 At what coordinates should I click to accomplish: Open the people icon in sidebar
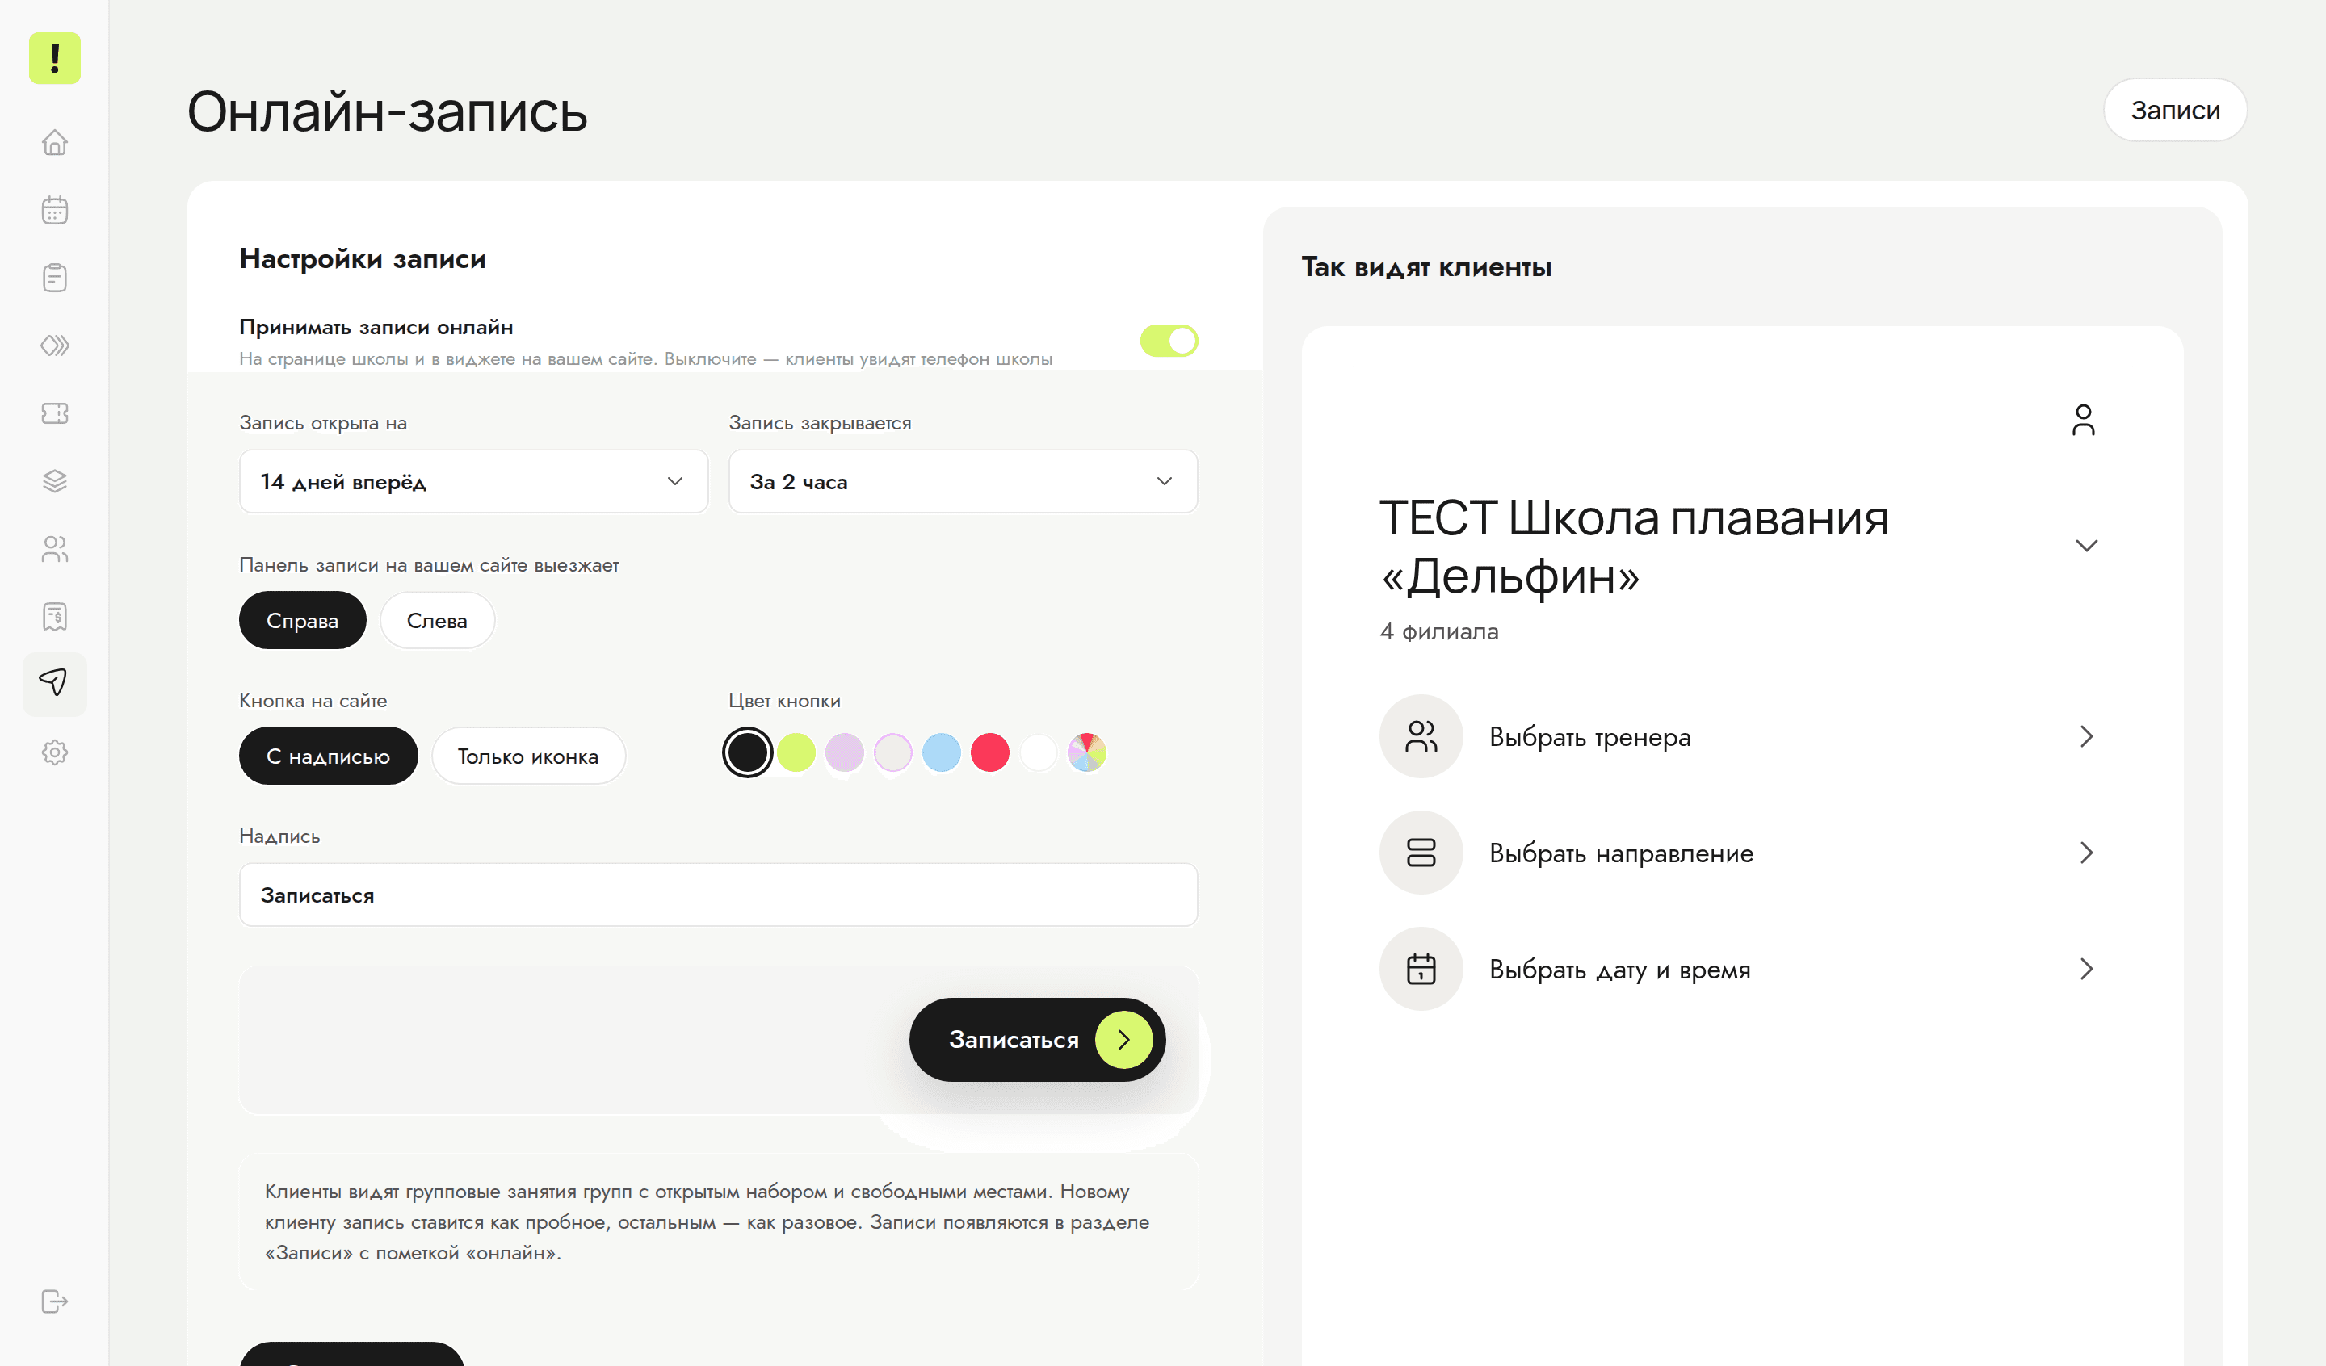[54, 548]
